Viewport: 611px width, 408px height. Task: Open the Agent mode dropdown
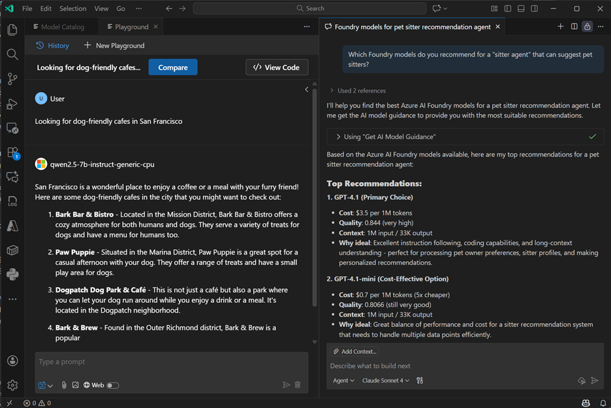tap(343, 381)
